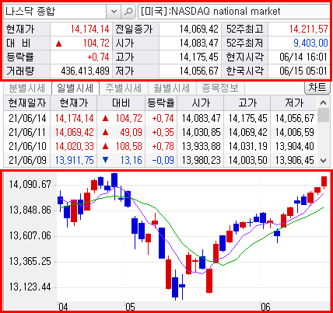Switch to the 분별시세 tab

27,89
